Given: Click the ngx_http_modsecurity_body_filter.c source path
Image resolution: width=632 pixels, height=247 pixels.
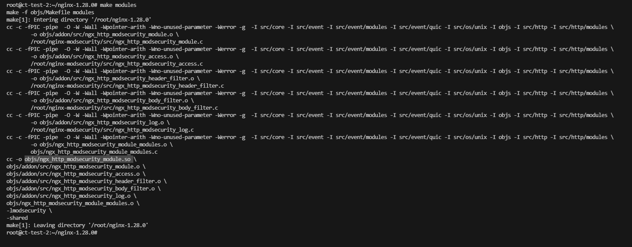Looking at the screenshot, I should point(124,108).
